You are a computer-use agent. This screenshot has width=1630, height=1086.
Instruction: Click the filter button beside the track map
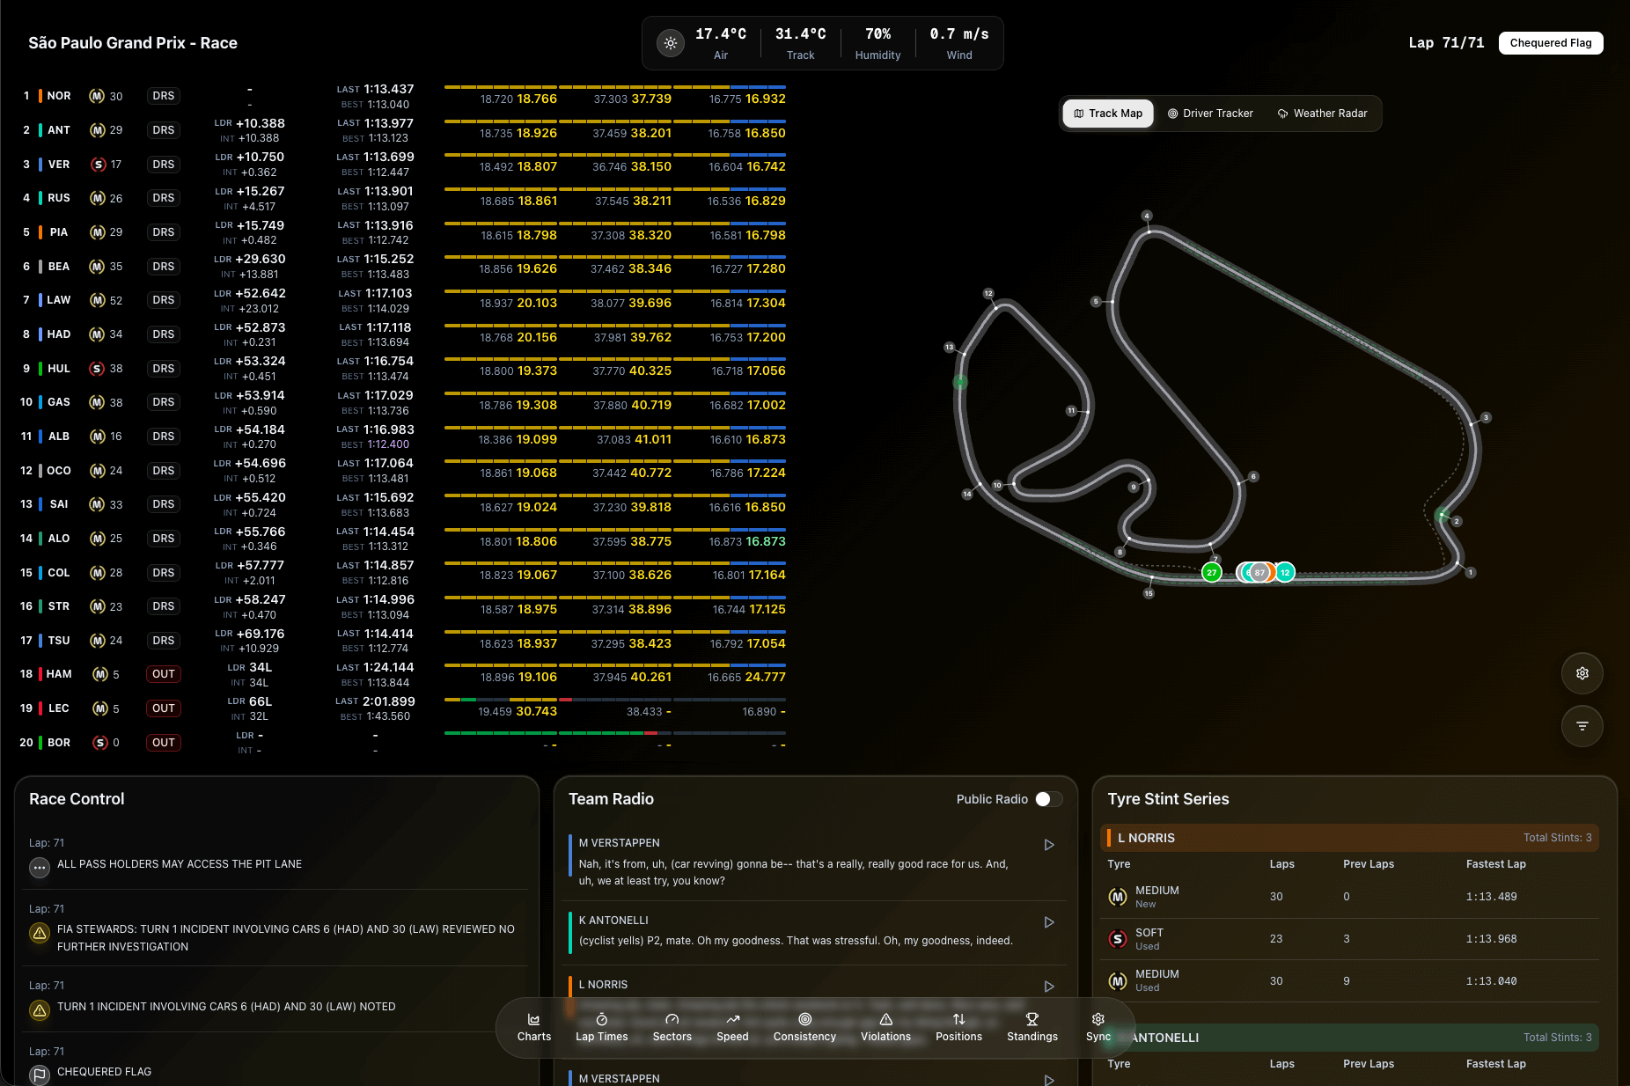click(x=1582, y=726)
